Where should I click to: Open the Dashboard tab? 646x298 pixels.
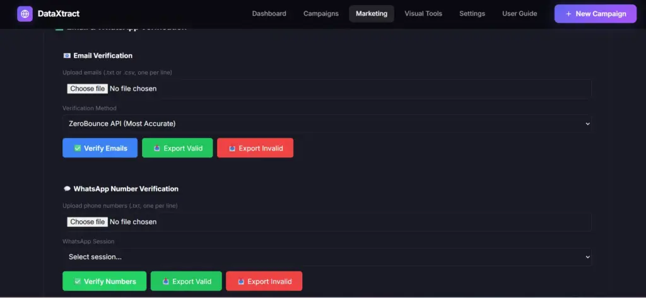[269, 14]
